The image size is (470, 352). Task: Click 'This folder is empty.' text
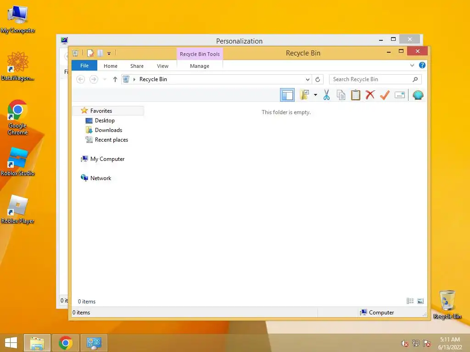coord(286,112)
